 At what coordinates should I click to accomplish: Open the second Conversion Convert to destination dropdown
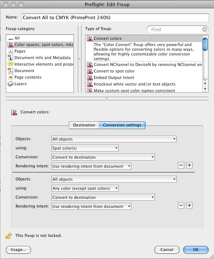coord(103,197)
